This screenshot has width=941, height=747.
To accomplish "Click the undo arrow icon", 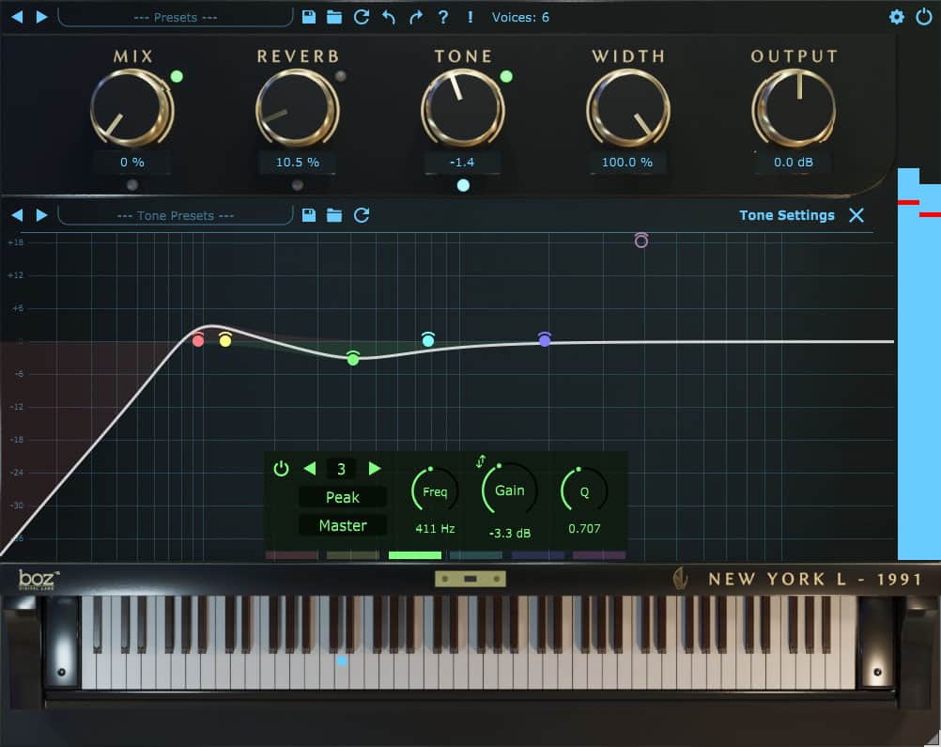I will click(x=389, y=17).
